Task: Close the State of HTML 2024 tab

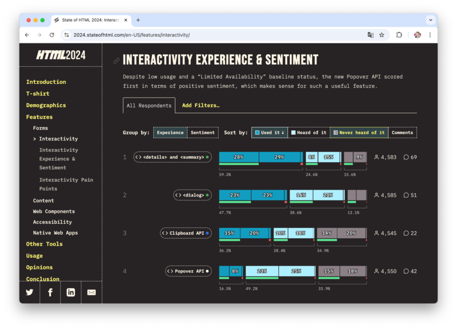Action: click(126, 20)
